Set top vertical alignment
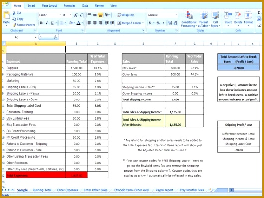The image size is (264, 198). coord(89,15)
